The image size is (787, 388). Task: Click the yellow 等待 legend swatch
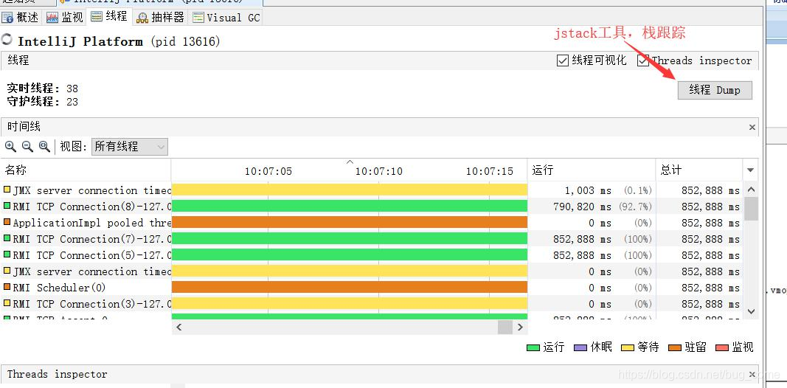(x=628, y=347)
